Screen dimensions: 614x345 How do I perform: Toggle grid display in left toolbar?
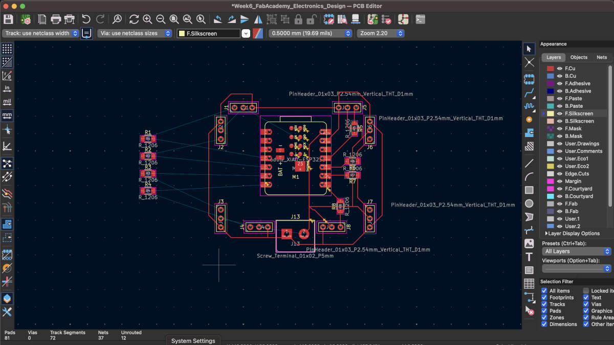pos(7,49)
